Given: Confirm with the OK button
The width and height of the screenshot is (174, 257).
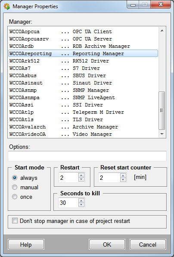Looking at the screenshot, I should (x=107, y=244).
